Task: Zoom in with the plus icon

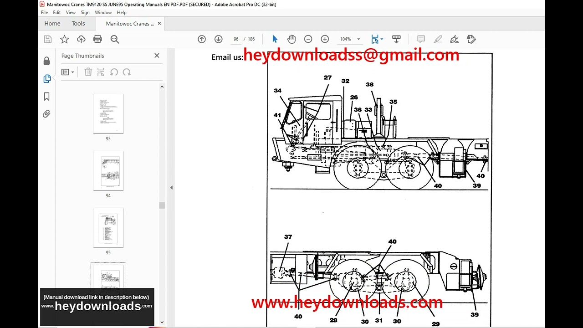Action: click(325, 39)
